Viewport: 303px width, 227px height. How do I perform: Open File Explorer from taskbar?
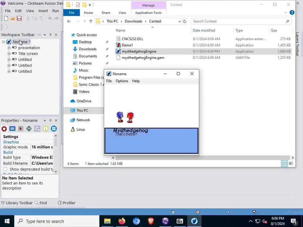pyautogui.click(x=107, y=221)
